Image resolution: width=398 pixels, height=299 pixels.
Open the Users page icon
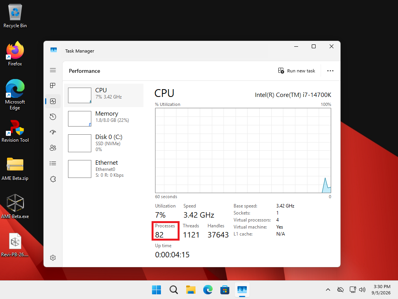click(x=53, y=148)
